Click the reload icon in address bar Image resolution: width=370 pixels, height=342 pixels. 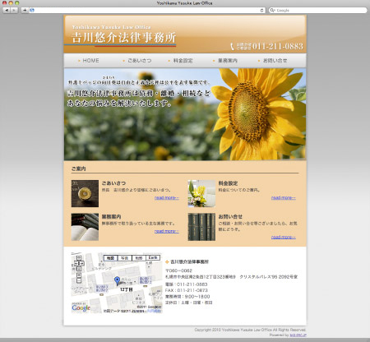point(261,10)
